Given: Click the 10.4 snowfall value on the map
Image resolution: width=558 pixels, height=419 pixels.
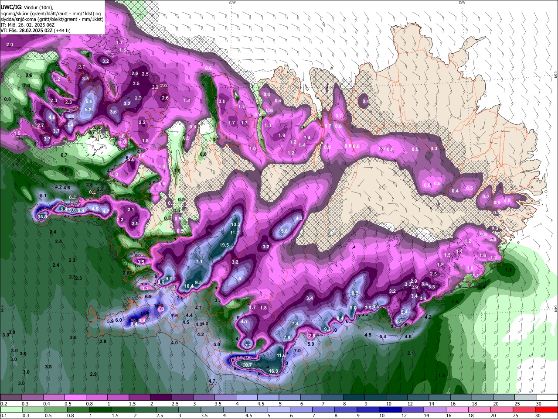Looking at the screenshot, I should [x=189, y=286].
